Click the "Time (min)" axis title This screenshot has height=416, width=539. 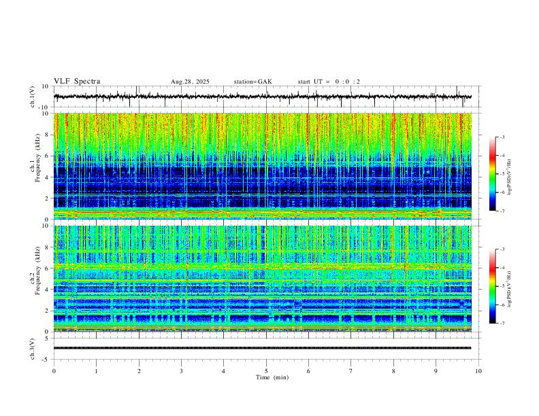pyautogui.click(x=272, y=377)
